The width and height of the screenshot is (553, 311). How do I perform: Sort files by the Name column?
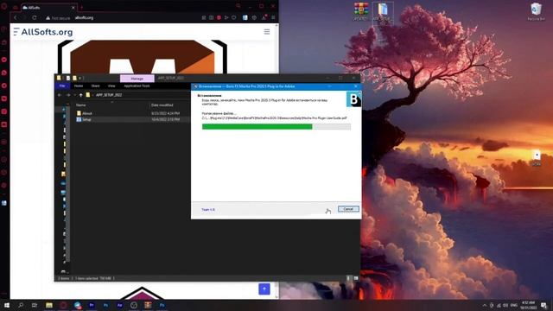click(80, 105)
